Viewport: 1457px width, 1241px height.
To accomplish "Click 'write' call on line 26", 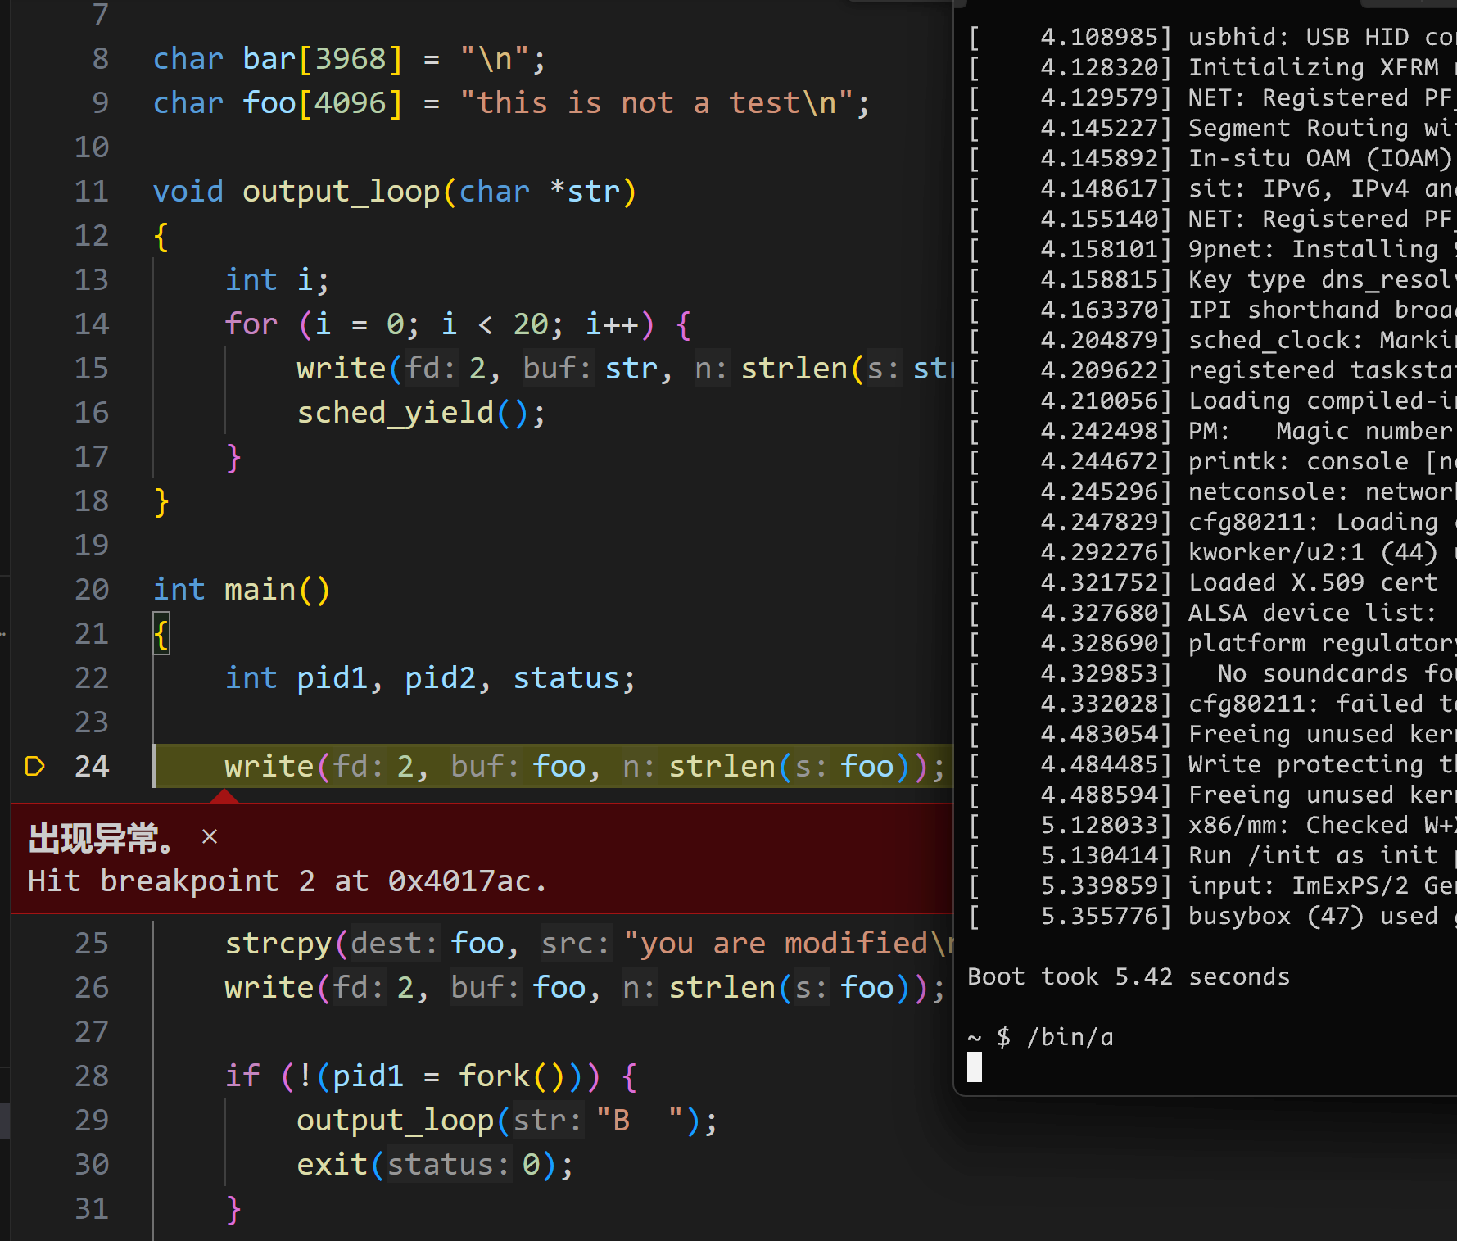I will coord(269,988).
